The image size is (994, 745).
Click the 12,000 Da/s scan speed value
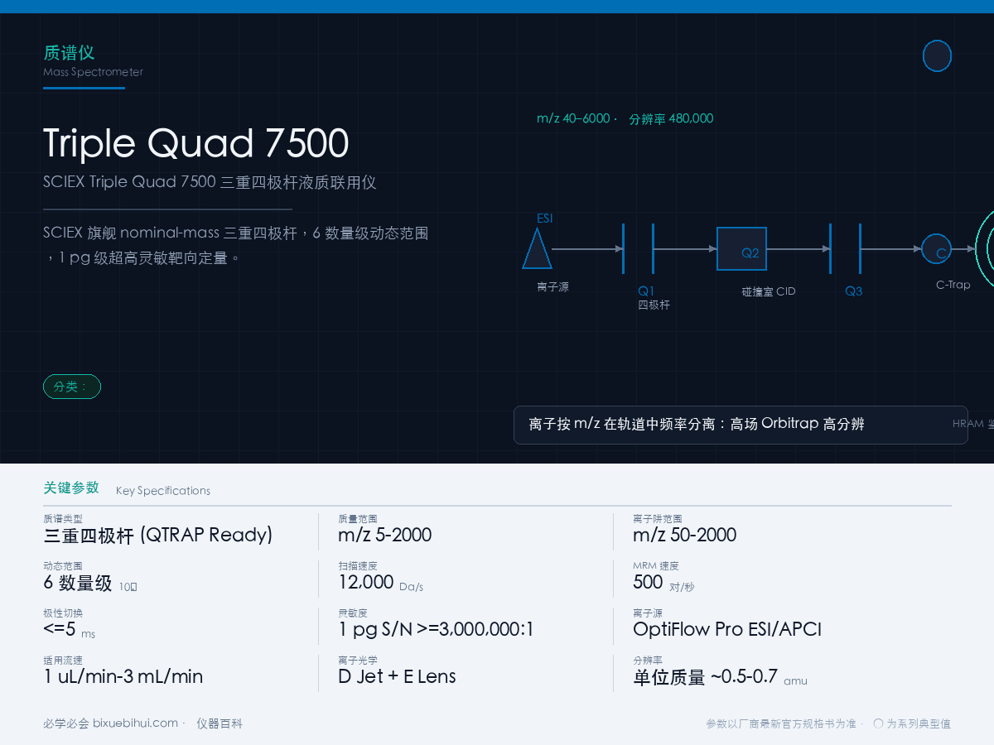(381, 583)
